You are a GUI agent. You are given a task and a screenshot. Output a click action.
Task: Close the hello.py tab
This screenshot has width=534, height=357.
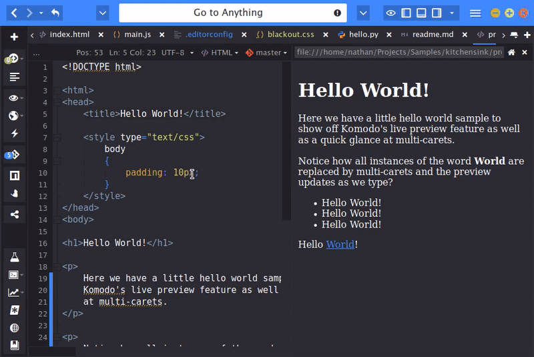[x=389, y=35]
